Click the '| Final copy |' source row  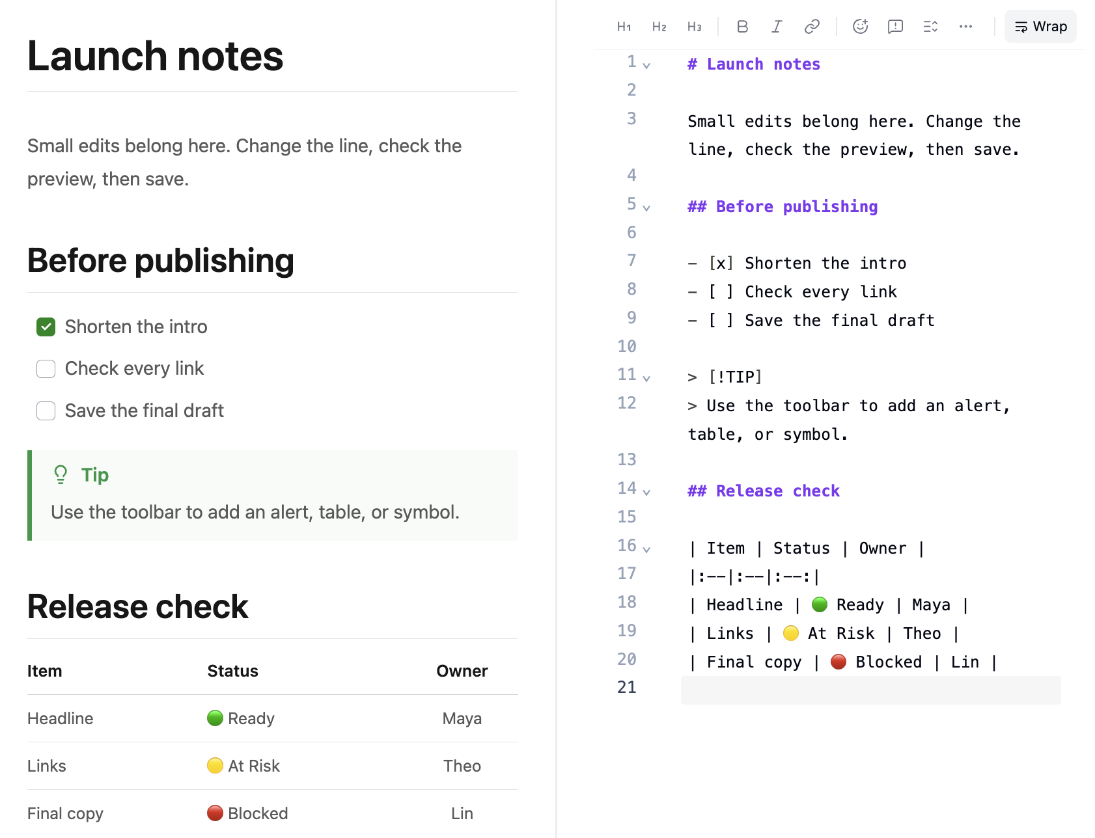click(844, 662)
